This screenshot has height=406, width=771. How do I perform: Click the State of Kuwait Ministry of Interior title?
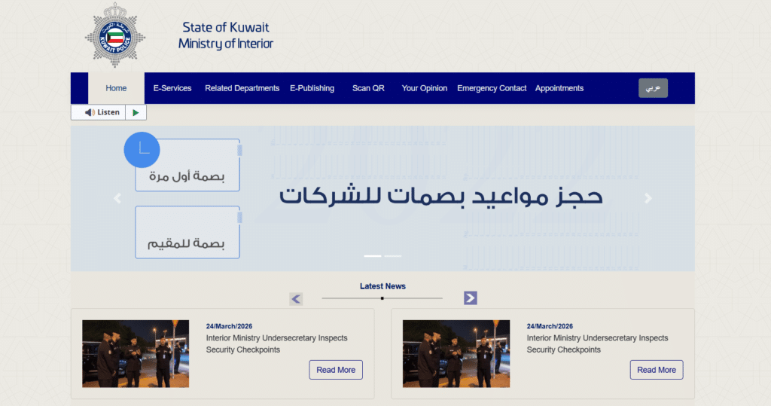[x=226, y=35]
